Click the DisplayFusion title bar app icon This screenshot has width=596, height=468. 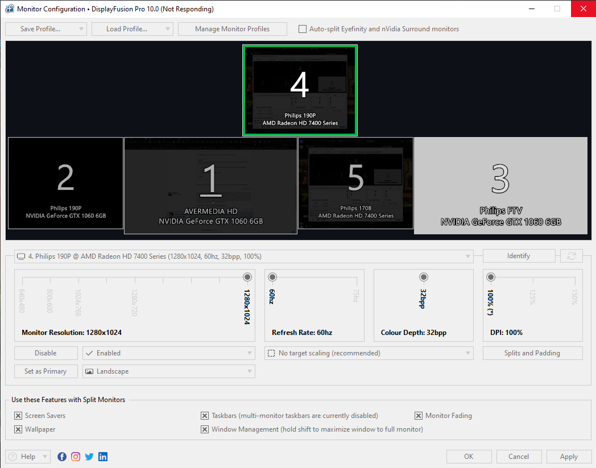(x=10, y=9)
